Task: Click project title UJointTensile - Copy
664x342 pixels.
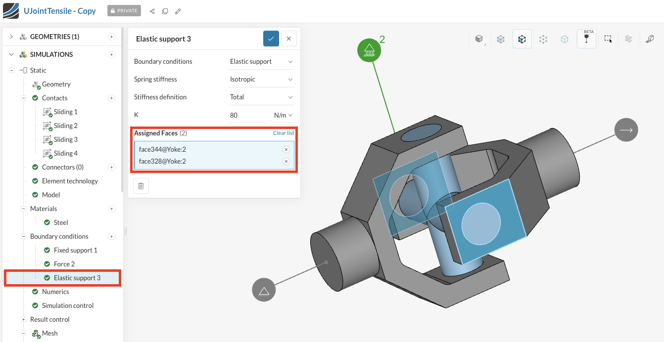Action: [60, 11]
